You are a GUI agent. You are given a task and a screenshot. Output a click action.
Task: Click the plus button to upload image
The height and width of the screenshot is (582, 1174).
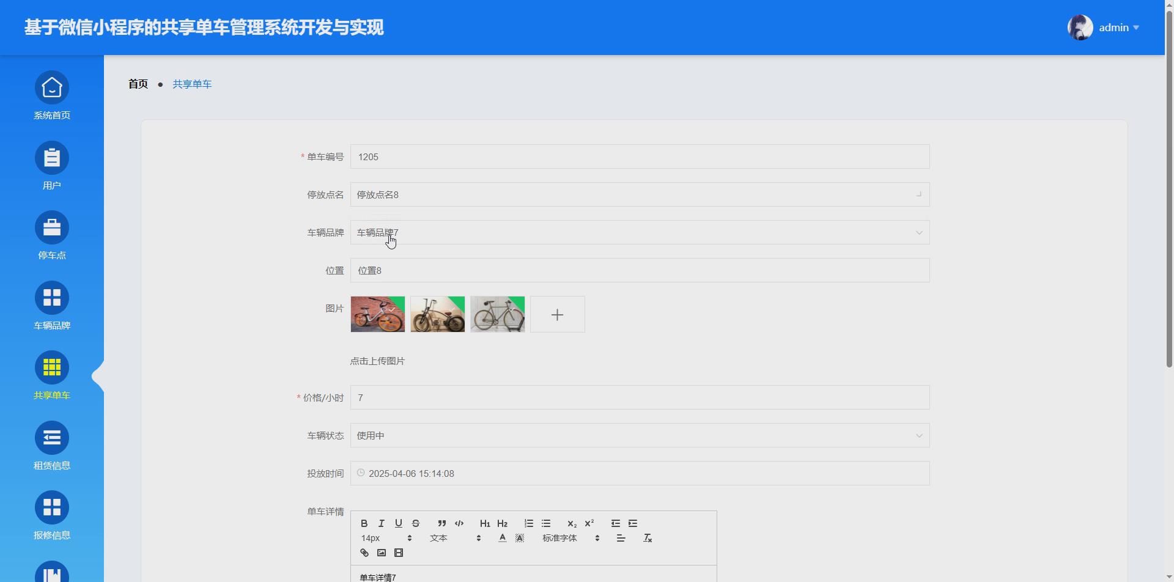pyautogui.click(x=557, y=314)
